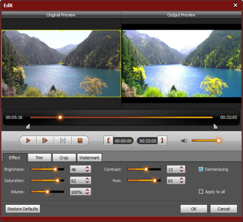Open the Watermark tab

(90, 158)
